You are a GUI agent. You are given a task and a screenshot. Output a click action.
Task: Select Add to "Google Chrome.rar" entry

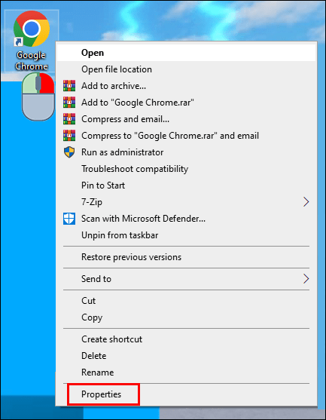tap(186, 103)
